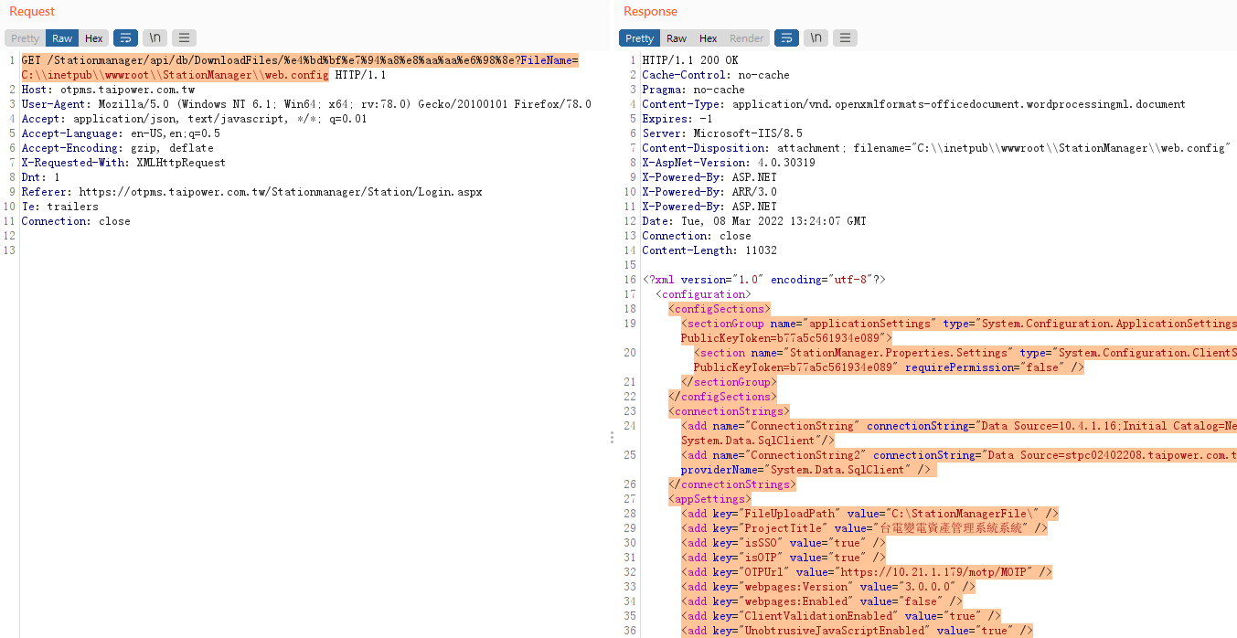Click the Referer Login.aspx header line
This screenshot has width=1237, height=638.
click(251, 192)
